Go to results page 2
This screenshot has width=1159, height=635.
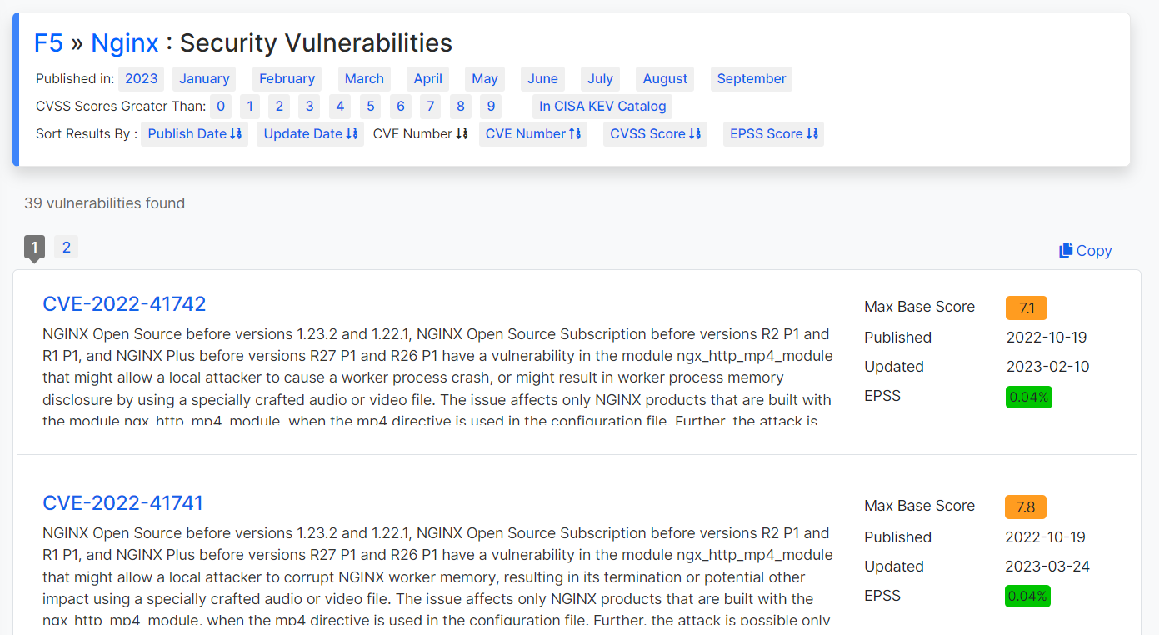pyautogui.click(x=66, y=247)
